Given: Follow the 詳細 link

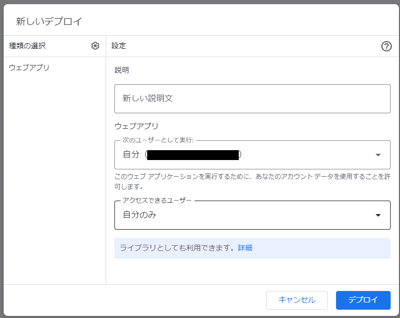Looking at the screenshot, I should point(245,248).
